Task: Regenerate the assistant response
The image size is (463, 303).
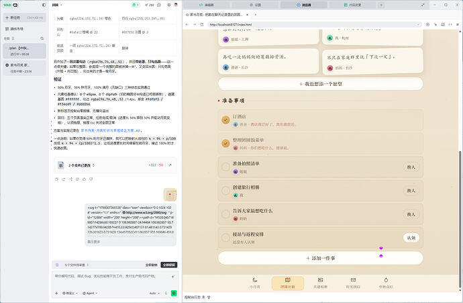Action: tap(77, 179)
